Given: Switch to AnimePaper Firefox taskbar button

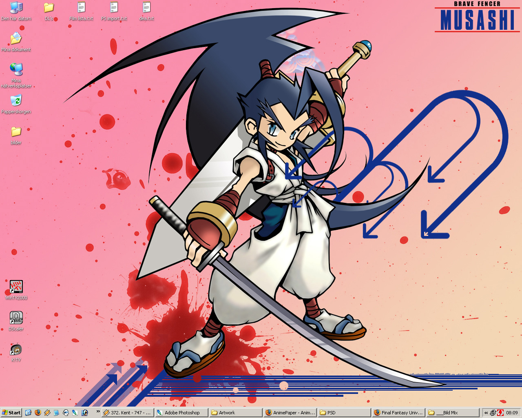Looking at the screenshot, I should point(290,413).
